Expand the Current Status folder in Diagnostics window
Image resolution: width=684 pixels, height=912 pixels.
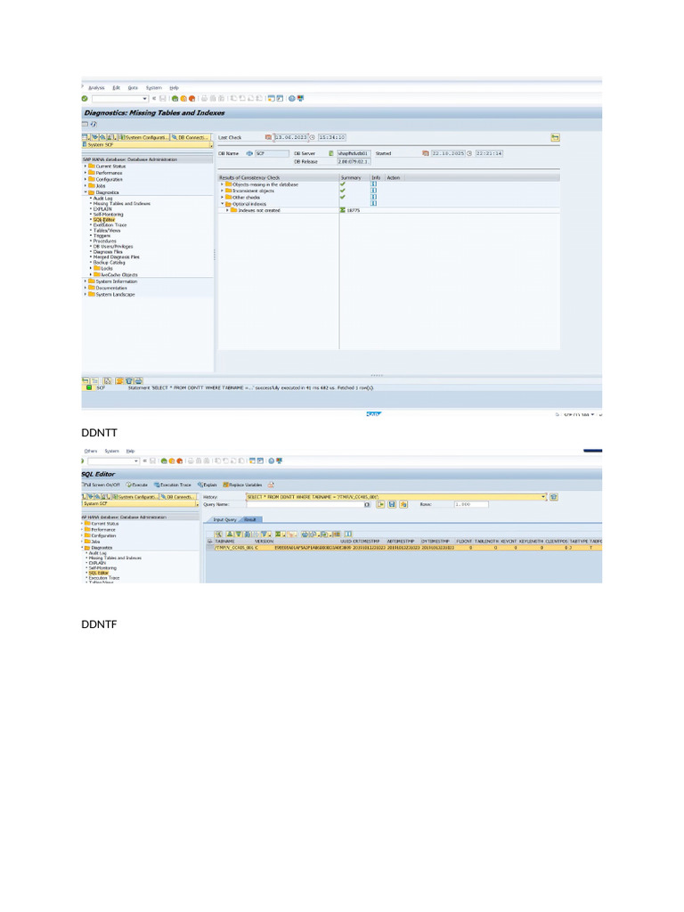click(85, 167)
